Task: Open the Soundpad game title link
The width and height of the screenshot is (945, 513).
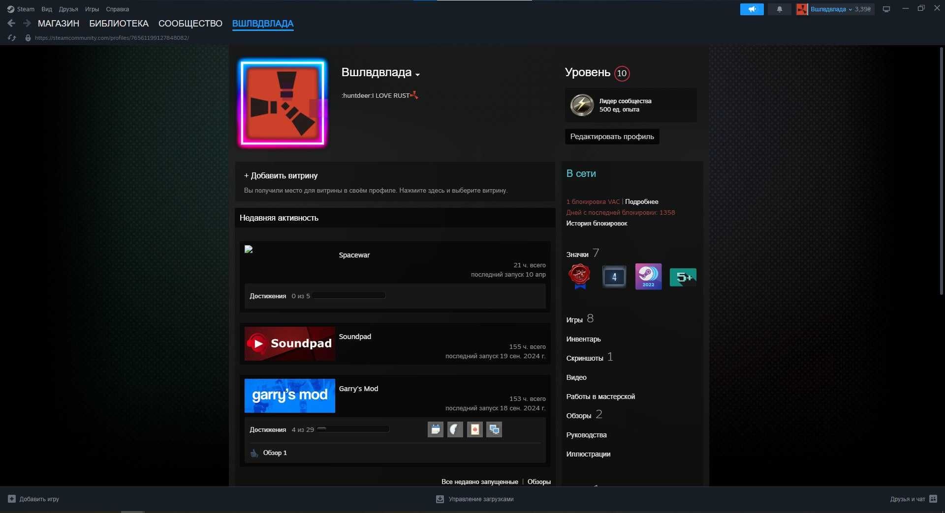Action: click(355, 337)
